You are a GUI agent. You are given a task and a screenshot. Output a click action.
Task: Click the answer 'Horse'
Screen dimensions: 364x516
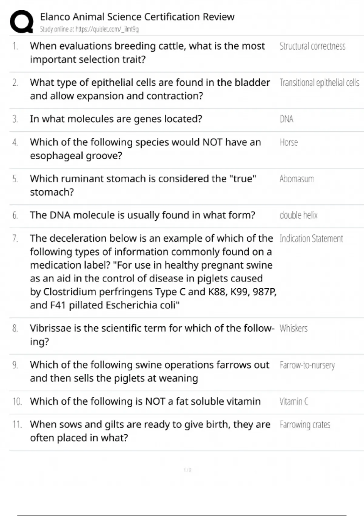click(x=288, y=142)
